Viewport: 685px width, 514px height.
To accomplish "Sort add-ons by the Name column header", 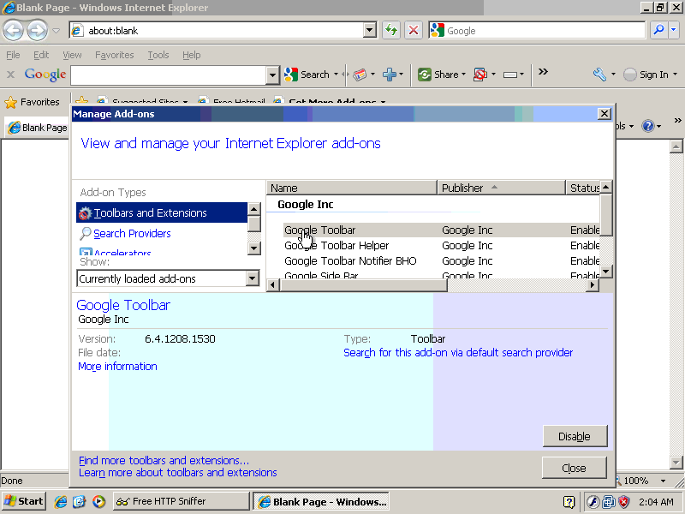I will 352,188.
